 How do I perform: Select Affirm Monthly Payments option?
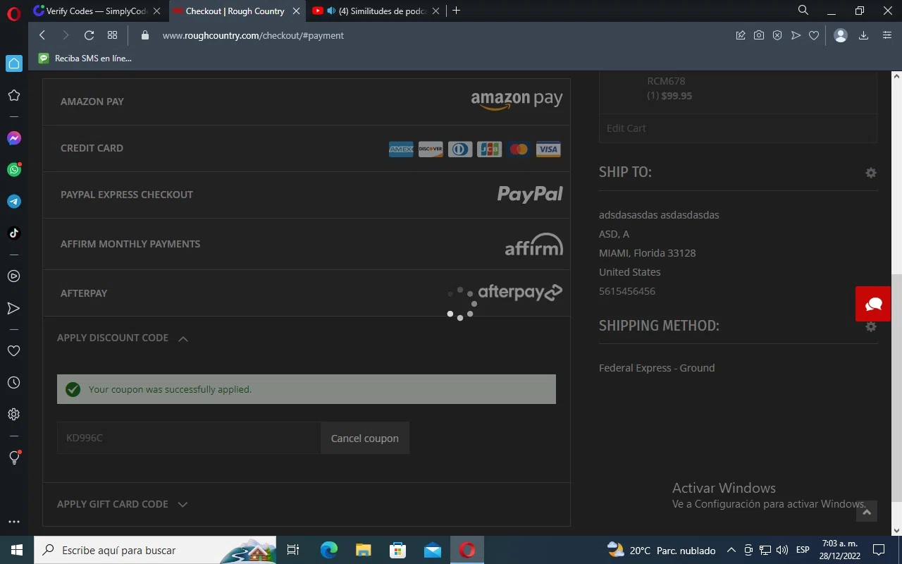click(x=307, y=244)
